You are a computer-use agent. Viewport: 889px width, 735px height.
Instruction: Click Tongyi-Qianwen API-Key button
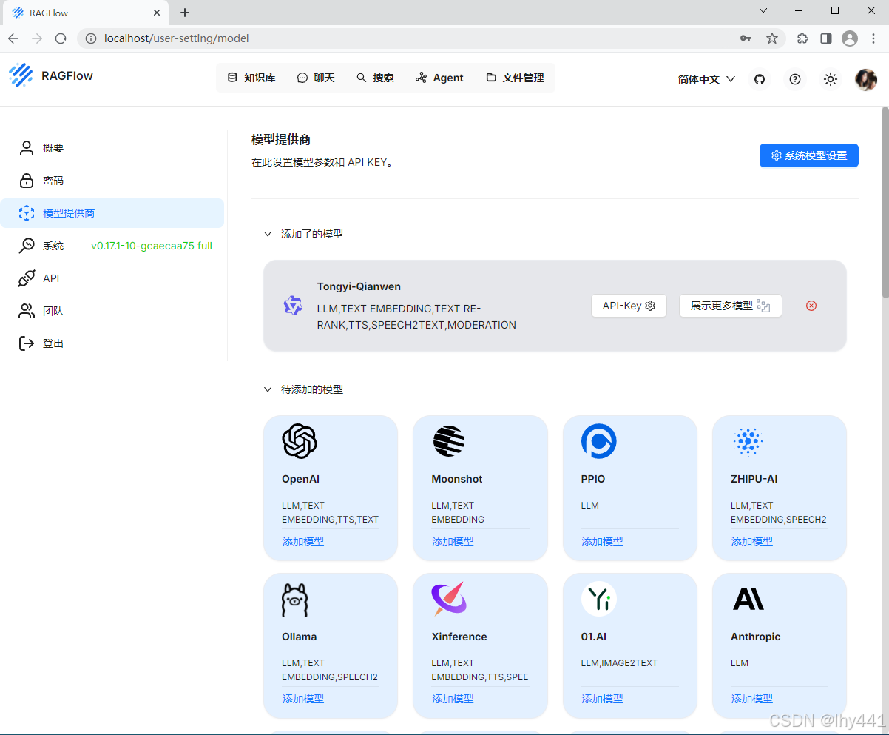tap(629, 306)
